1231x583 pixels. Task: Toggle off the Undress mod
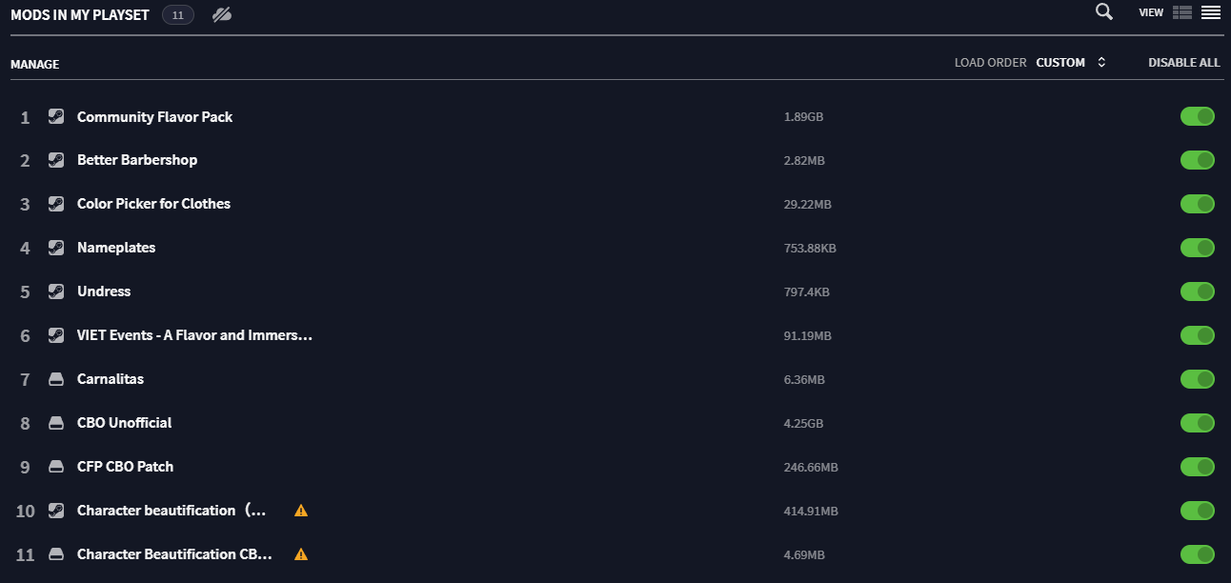(x=1198, y=291)
